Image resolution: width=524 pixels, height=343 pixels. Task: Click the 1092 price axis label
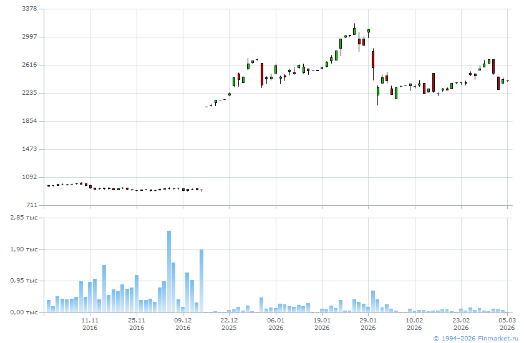[29, 177]
